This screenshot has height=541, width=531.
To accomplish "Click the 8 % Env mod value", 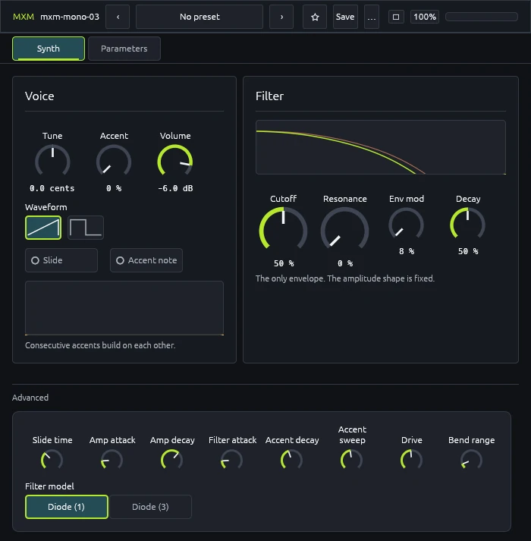I will coord(407,251).
